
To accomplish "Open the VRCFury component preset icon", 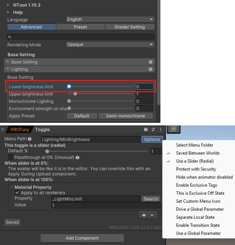I will tap(153, 129).
